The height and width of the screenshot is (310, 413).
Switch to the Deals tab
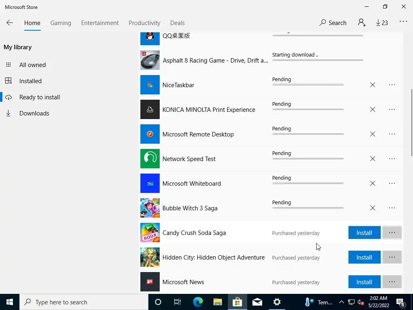177,23
